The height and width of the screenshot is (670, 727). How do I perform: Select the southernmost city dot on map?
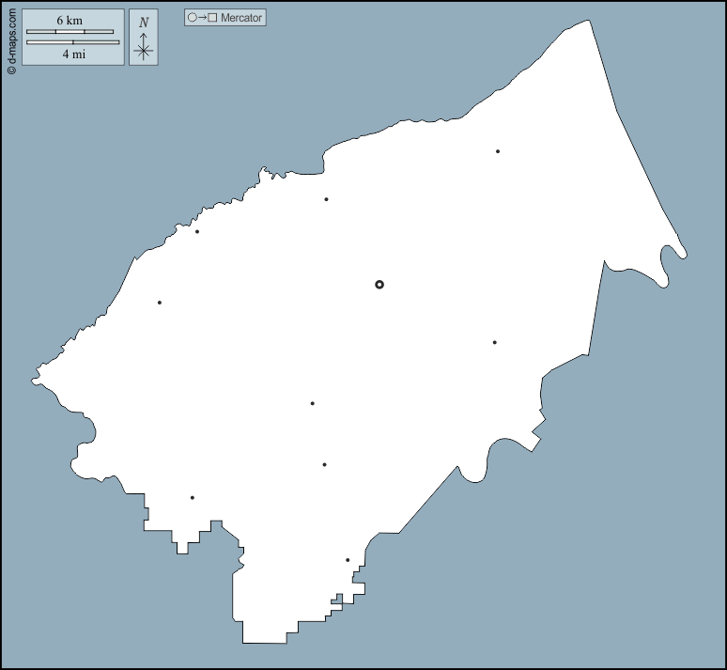coord(348,560)
